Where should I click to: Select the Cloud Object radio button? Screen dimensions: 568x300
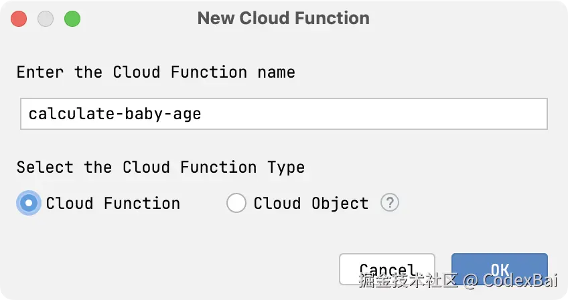click(236, 203)
